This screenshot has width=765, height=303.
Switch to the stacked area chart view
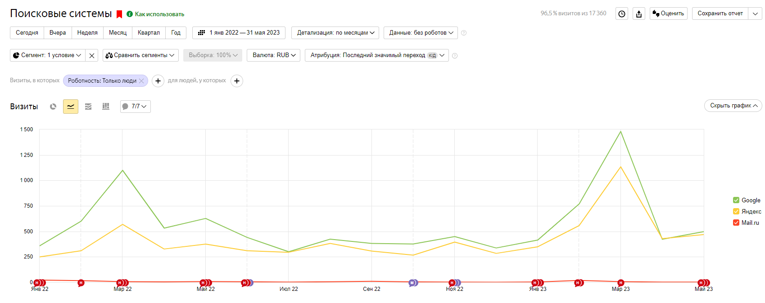point(88,107)
